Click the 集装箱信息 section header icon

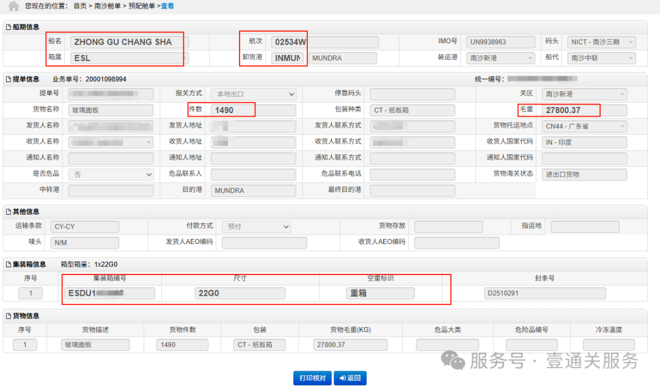point(8,265)
